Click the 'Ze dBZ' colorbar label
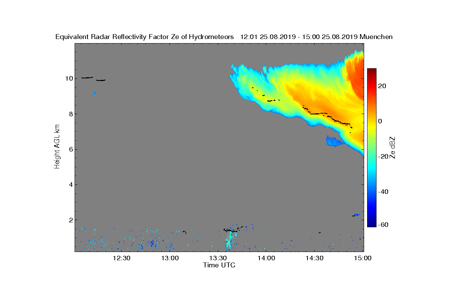The height and width of the screenshot is (300, 450). pyautogui.click(x=392, y=147)
